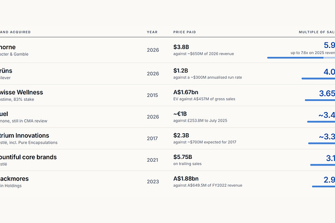This screenshot has width=335, height=223.
Task: Click the Procter & Gamble acquirer label
Action: coord(14,54)
